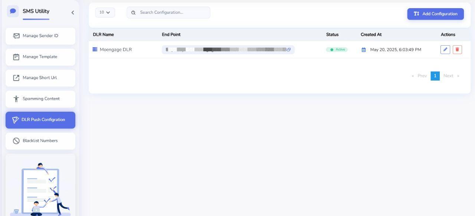Select the Moengage DLR row icon
The width and height of the screenshot is (475, 216).
pyautogui.click(x=95, y=49)
